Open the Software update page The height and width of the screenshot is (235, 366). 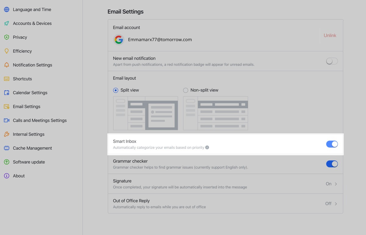click(x=29, y=162)
